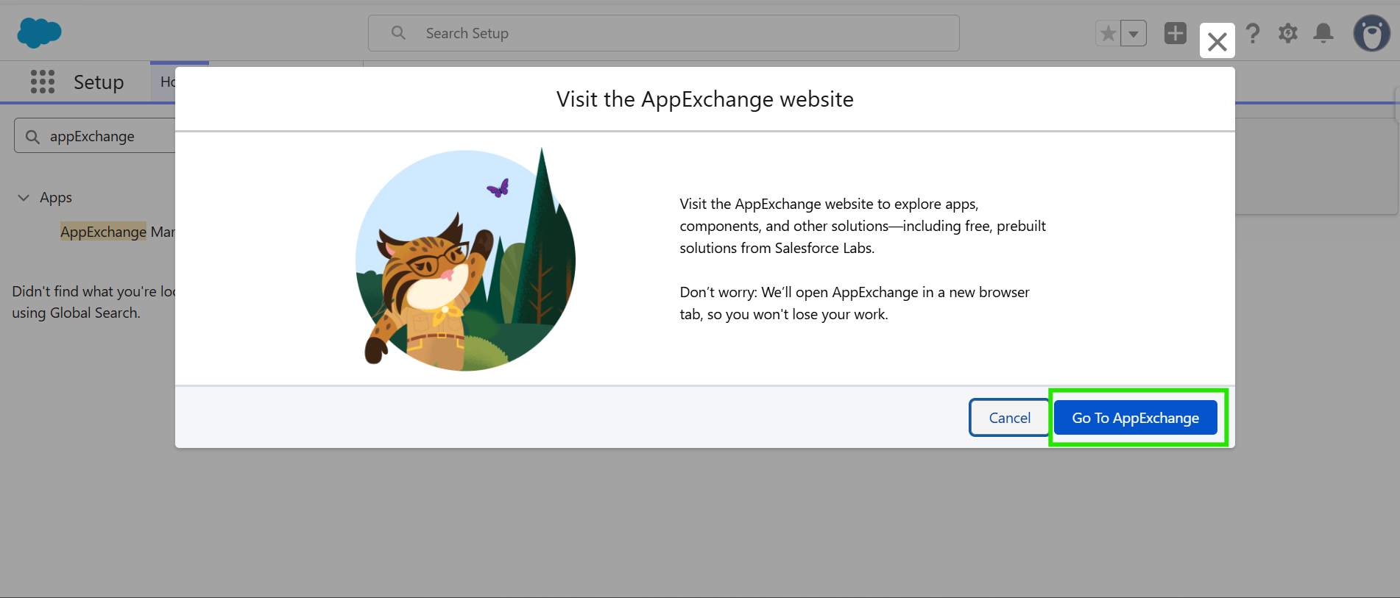Viewport: 1400px width, 598px height.
Task: Click the magnifier icon in Search Setup
Action: pyautogui.click(x=398, y=33)
